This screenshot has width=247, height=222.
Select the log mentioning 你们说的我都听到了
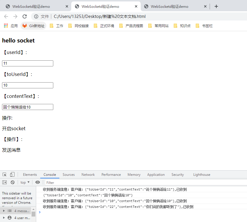coord(142,207)
